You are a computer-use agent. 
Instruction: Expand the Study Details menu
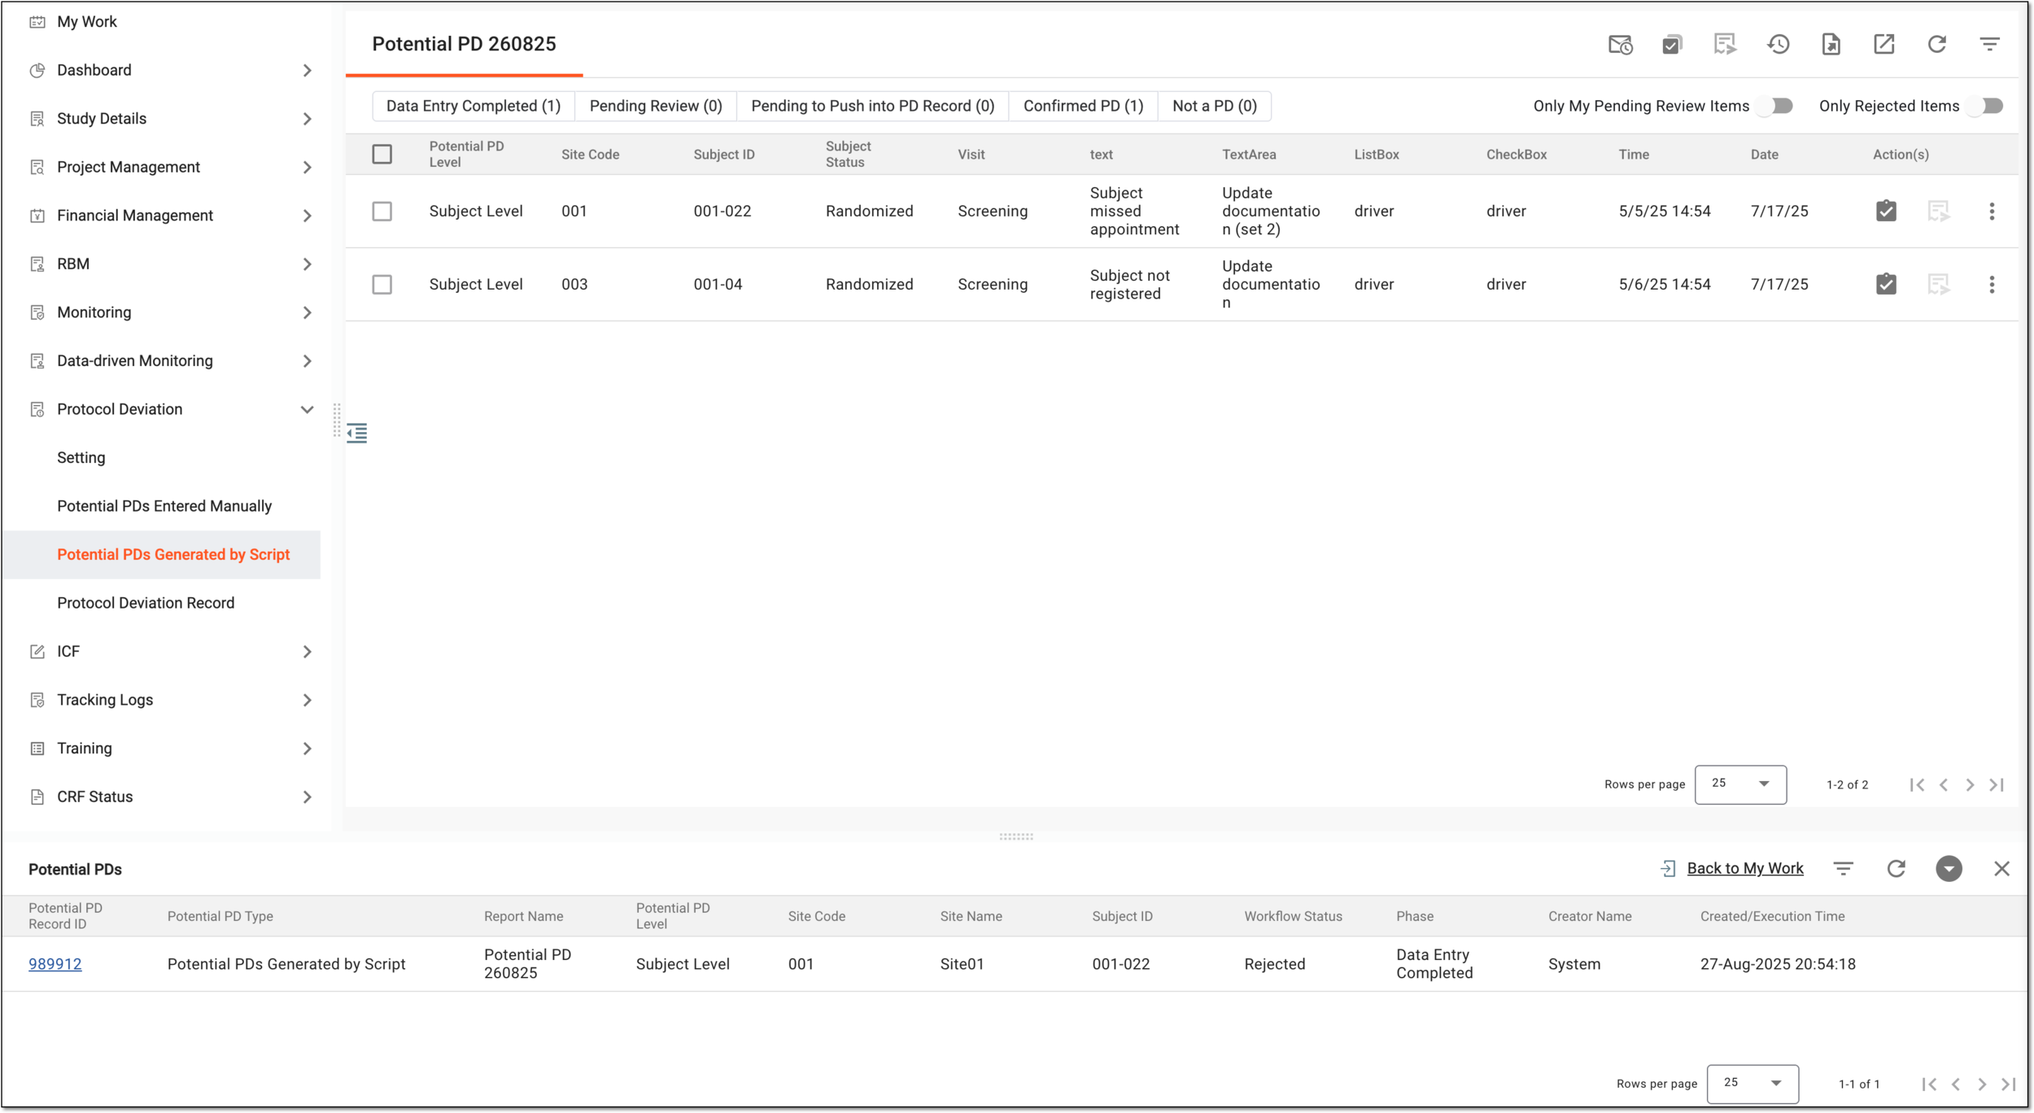[307, 119]
